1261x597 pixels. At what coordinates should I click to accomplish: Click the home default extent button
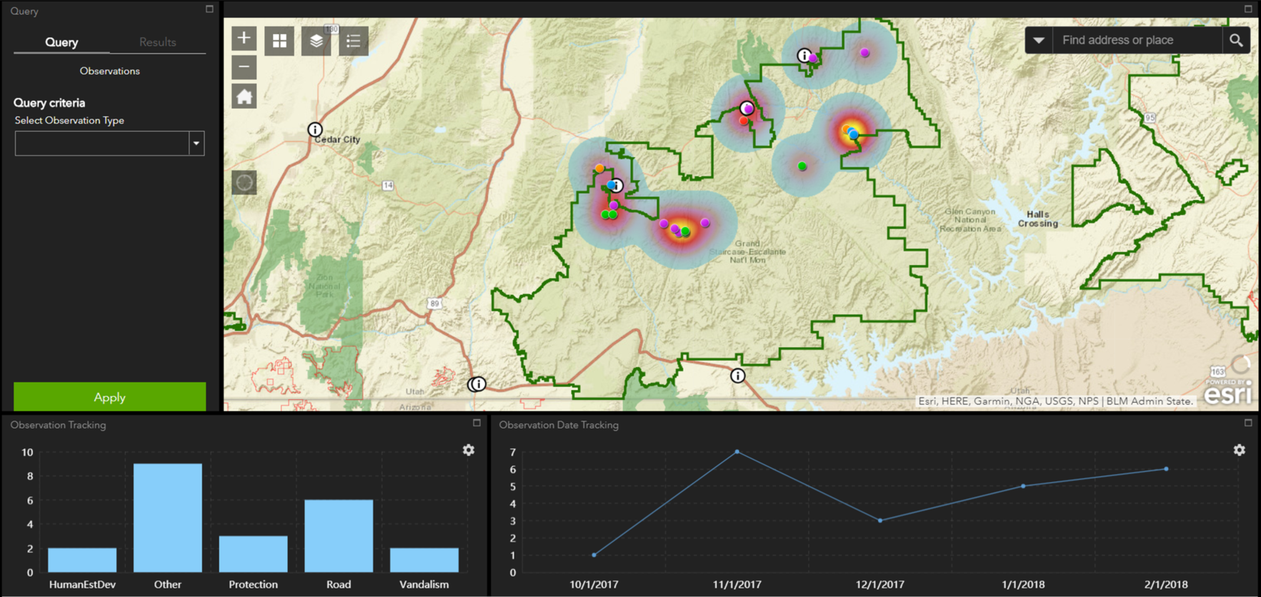(244, 96)
